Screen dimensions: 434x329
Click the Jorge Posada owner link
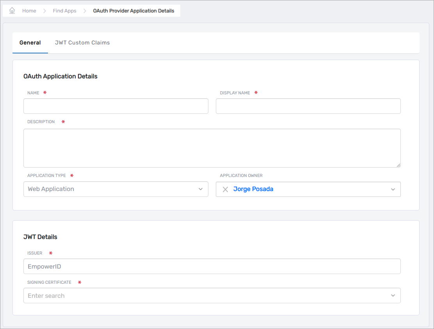[253, 189]
